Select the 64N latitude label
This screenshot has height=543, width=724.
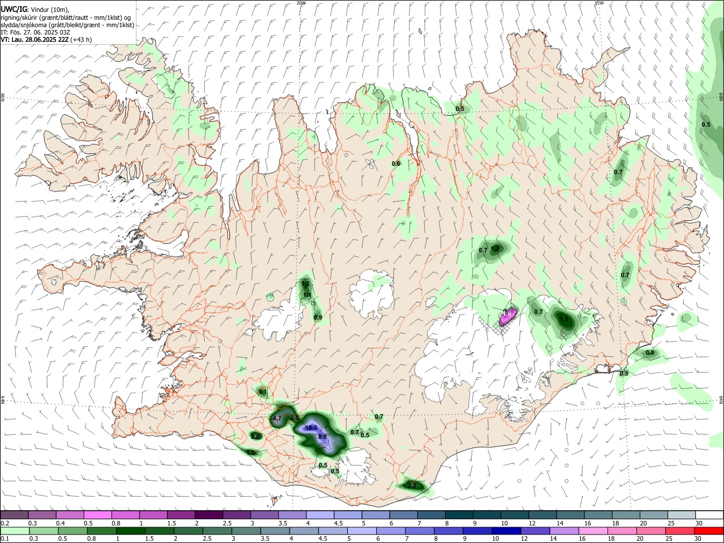721,399
